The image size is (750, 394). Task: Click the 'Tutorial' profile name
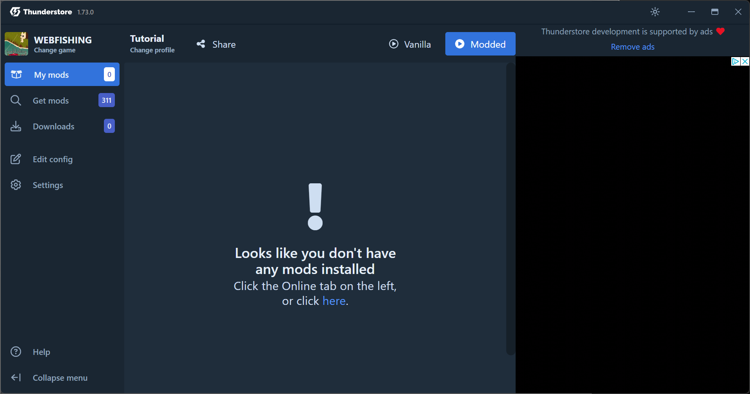(147, 39)
